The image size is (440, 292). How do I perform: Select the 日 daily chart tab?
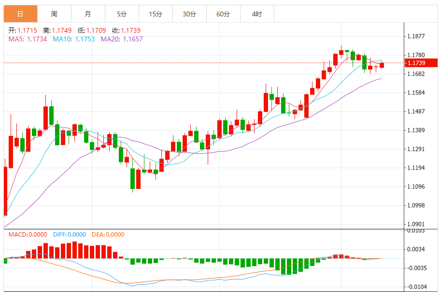pos(20,13)
